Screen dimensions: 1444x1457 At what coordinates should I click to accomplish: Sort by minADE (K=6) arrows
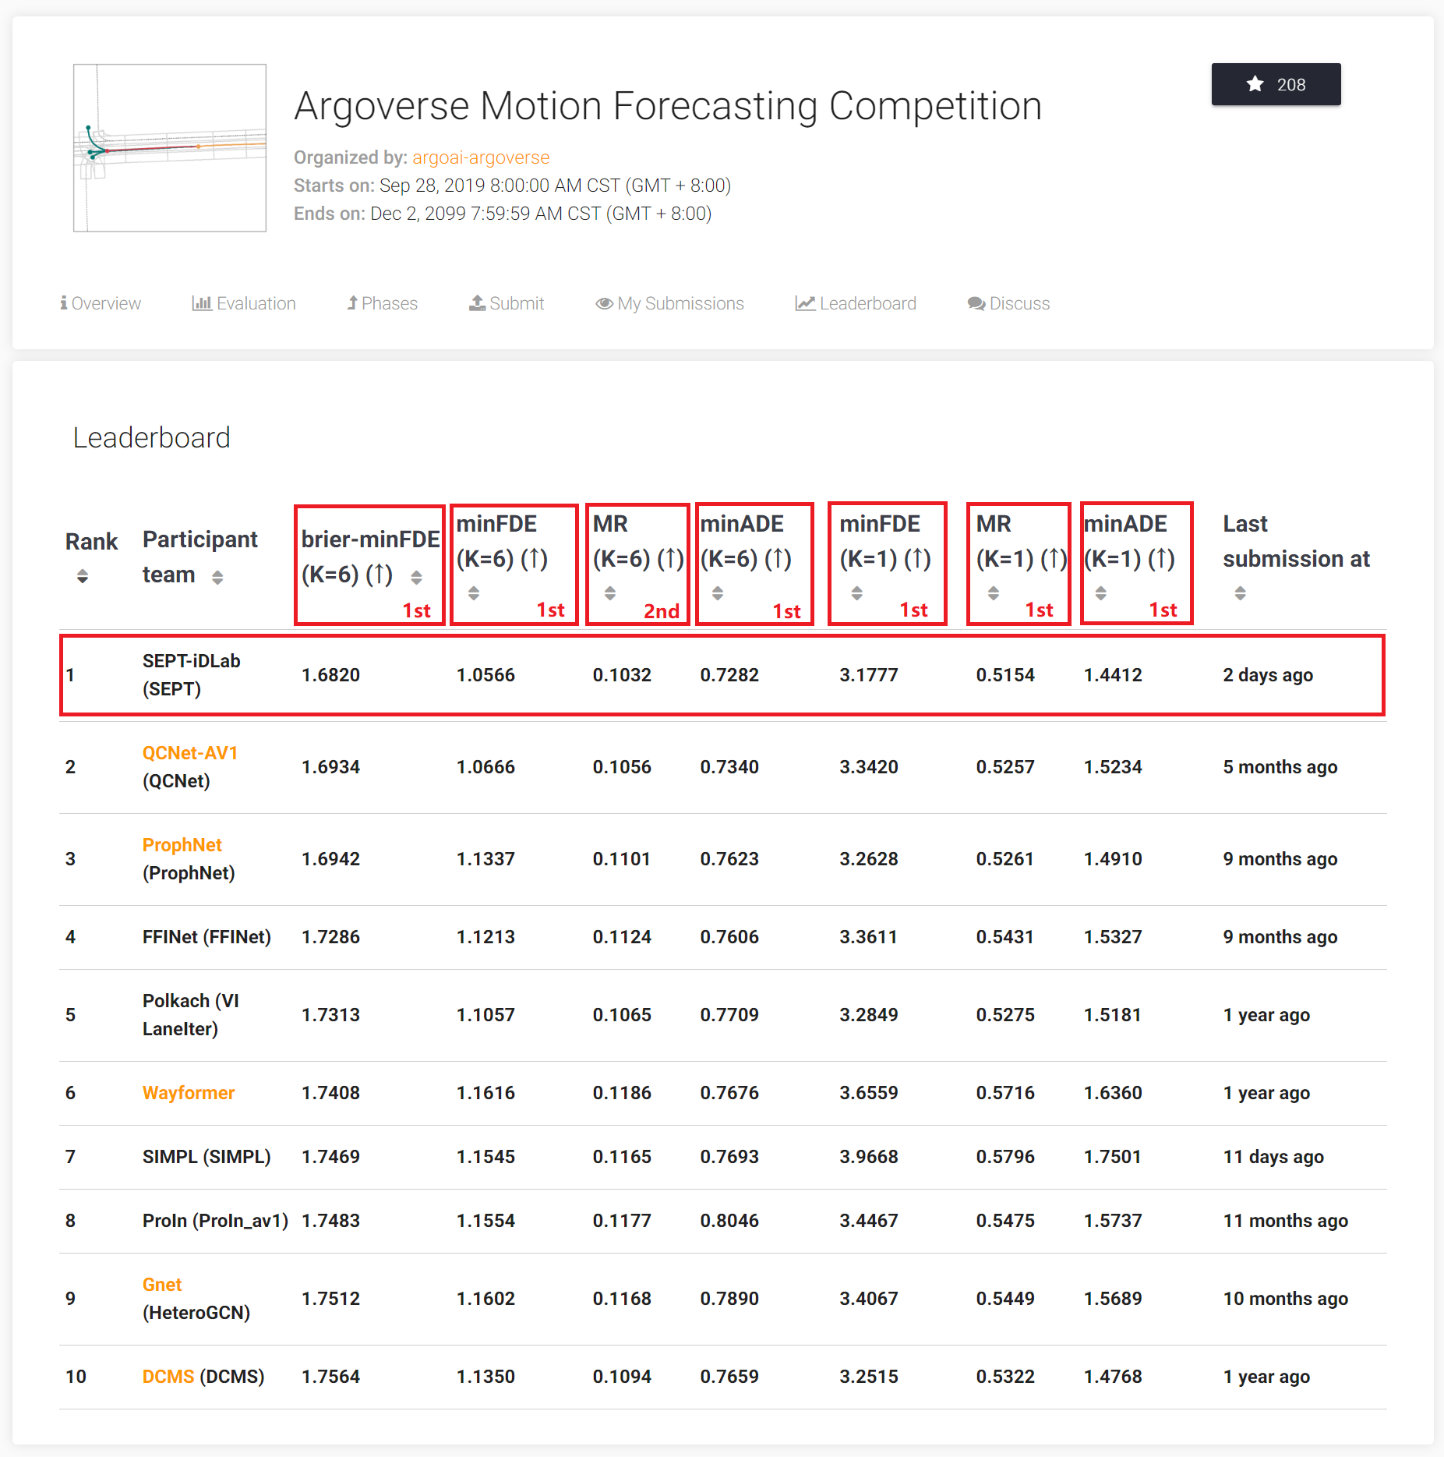click(x=718, y=593)
